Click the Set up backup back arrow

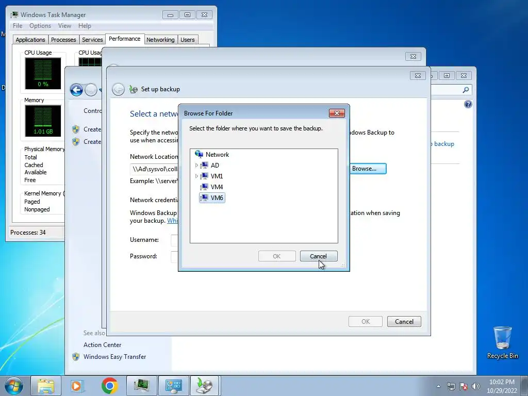[118, 89]
